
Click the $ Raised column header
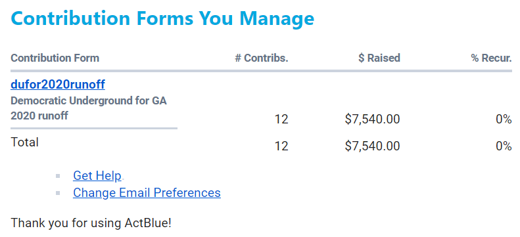(x=379, y=58)
